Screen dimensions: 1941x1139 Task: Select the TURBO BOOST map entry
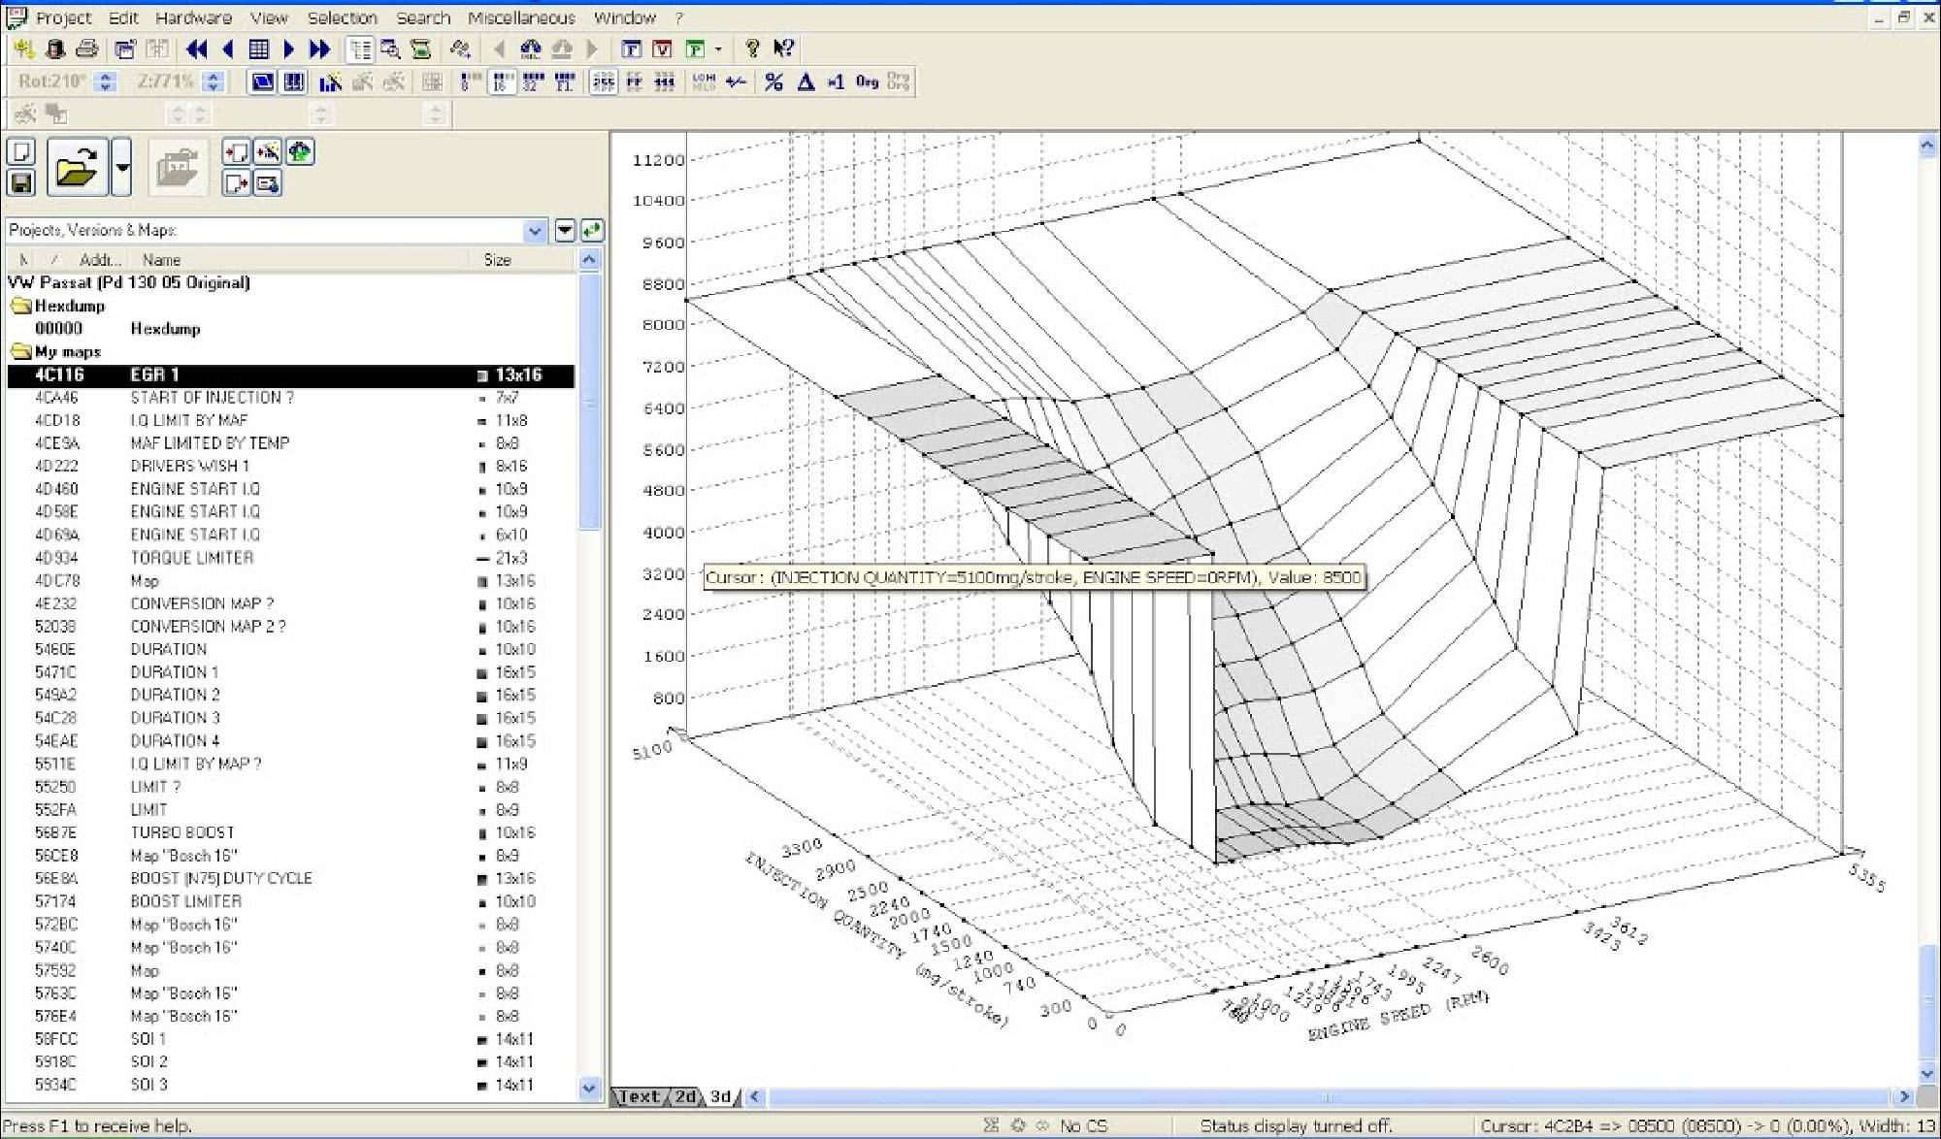(x=182, y=832)
